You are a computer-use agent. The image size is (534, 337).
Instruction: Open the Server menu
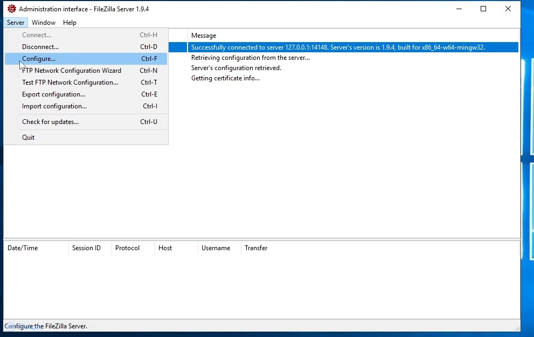pos(16,23)
